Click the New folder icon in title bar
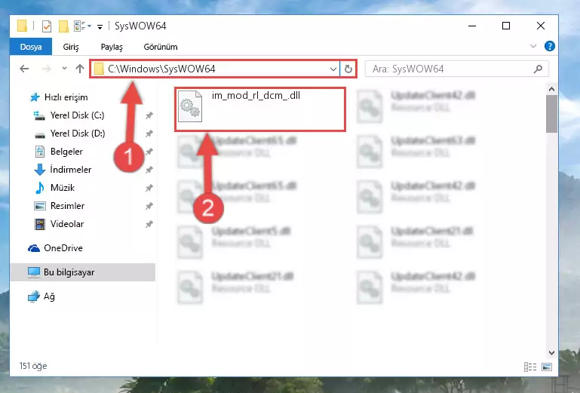Screen dimensions: 580x393 63,26
